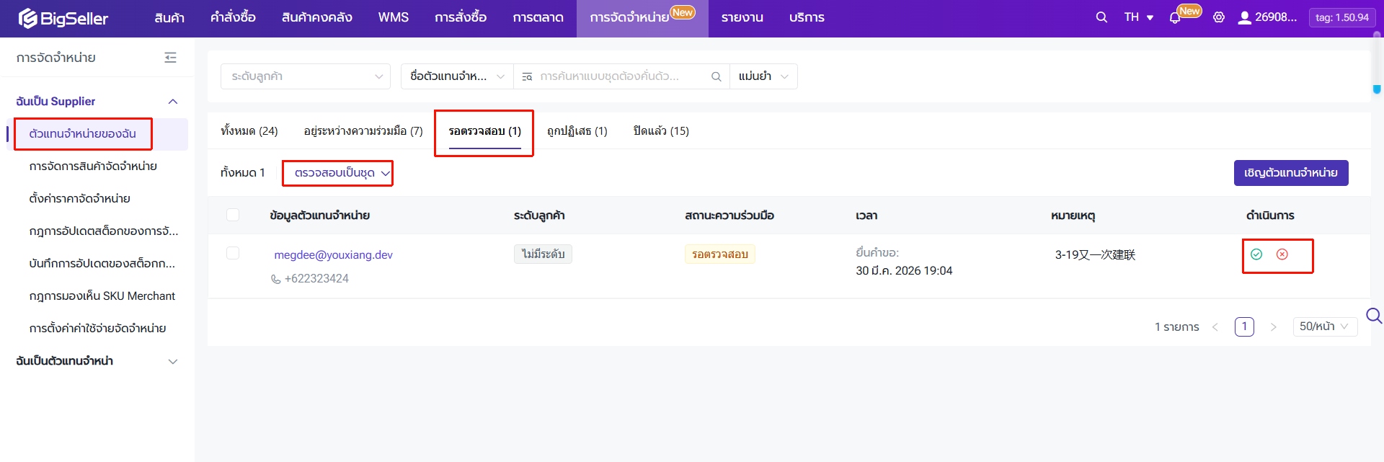Approve the reseller request with green check icon
Viewport: 1384px width, 462px height.
1256,254
